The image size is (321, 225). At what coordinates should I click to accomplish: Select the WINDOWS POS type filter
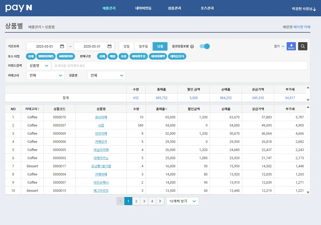46,56
